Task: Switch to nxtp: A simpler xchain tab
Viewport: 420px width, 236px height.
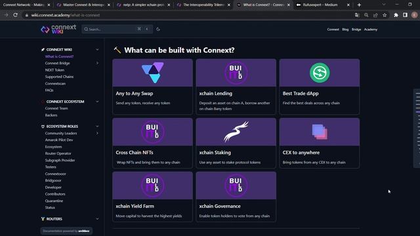Action: [144, 5]
